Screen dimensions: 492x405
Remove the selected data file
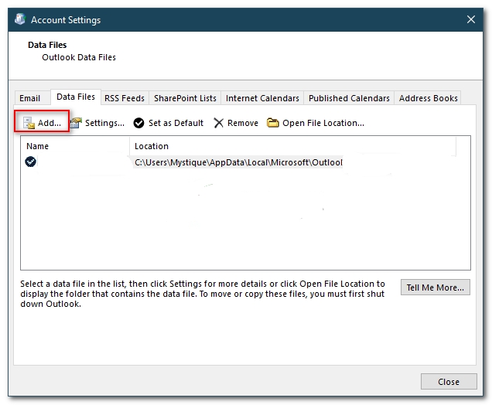coord(236,123)
